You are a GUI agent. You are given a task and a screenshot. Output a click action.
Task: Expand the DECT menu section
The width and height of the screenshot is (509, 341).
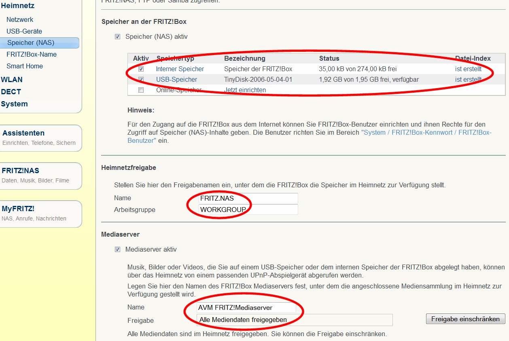point(11,92)
